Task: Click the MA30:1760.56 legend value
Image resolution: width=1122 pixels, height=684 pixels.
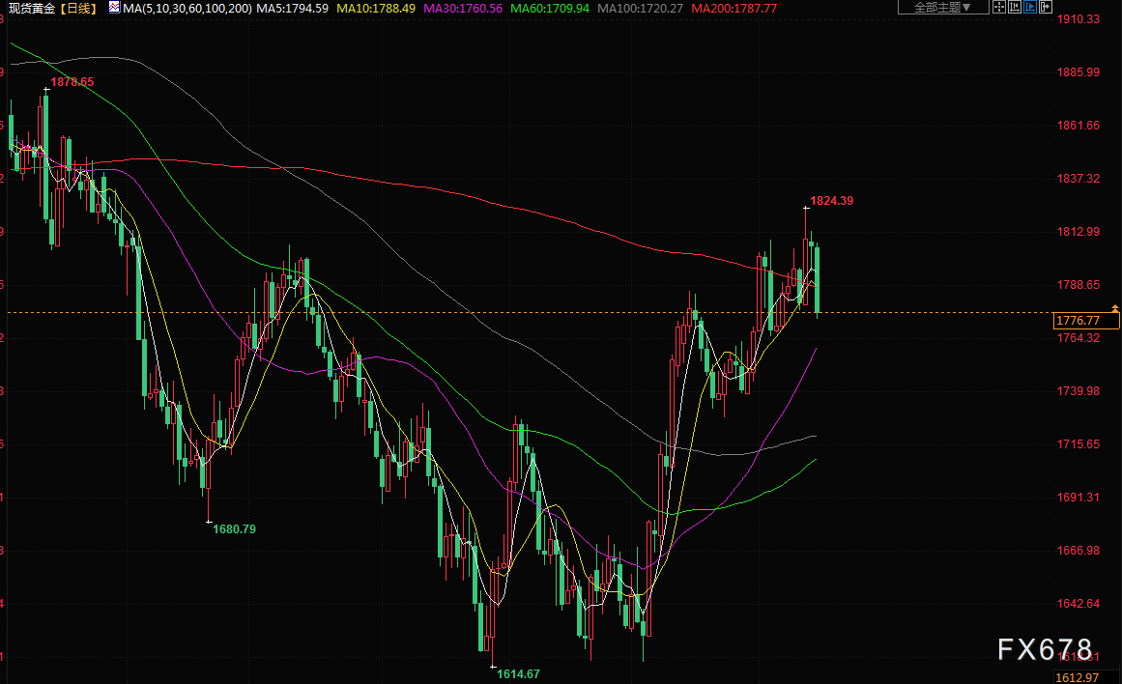Action: (x=463, y=9)
